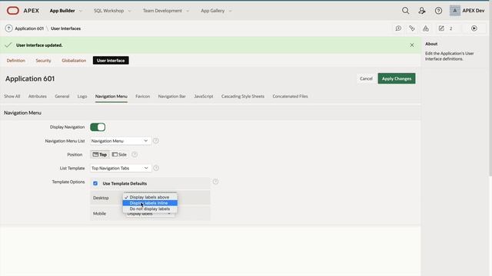Open the search icon in header
492x276 pixels.
click(x=405, y=11)
